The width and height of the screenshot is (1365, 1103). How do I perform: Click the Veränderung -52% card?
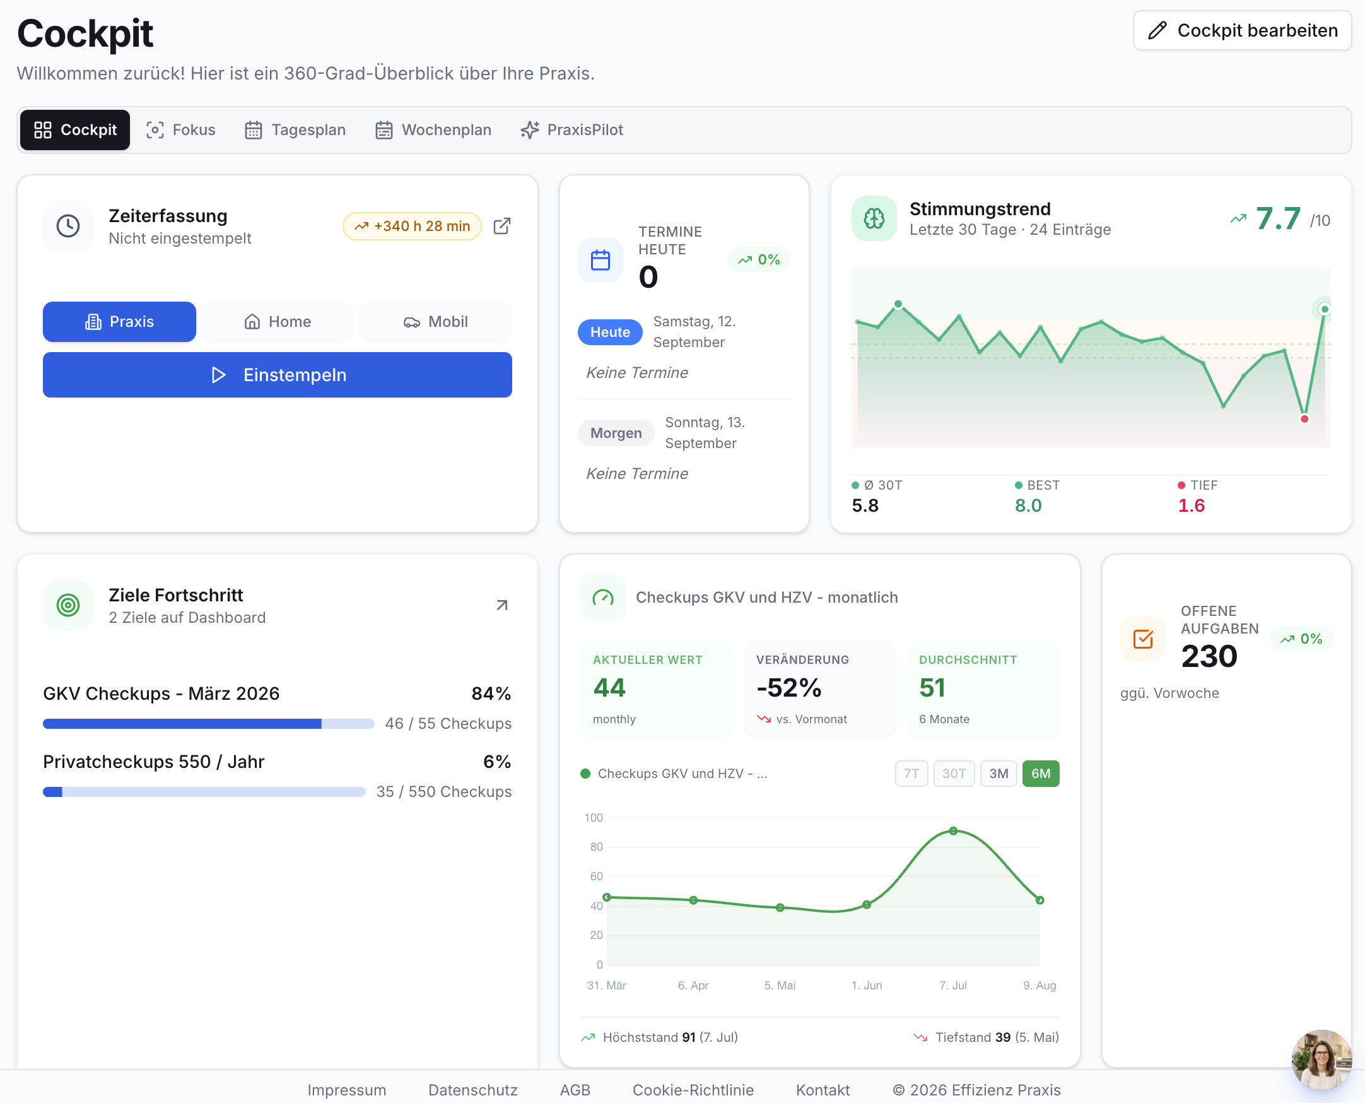point(819,690)
